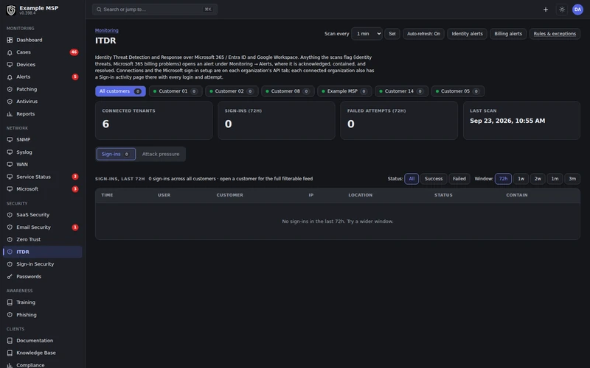Click the Microsoft sidebar icon
The height and width of the screenshot is (368, 590).
[x=10, y=189]
